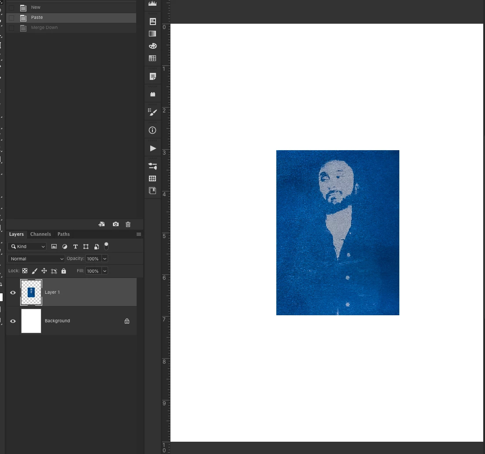Image resolution: width=485 pixels, height=454 pixels.
Task: Filter layers by adjustment layers icon
Action: 65,246
